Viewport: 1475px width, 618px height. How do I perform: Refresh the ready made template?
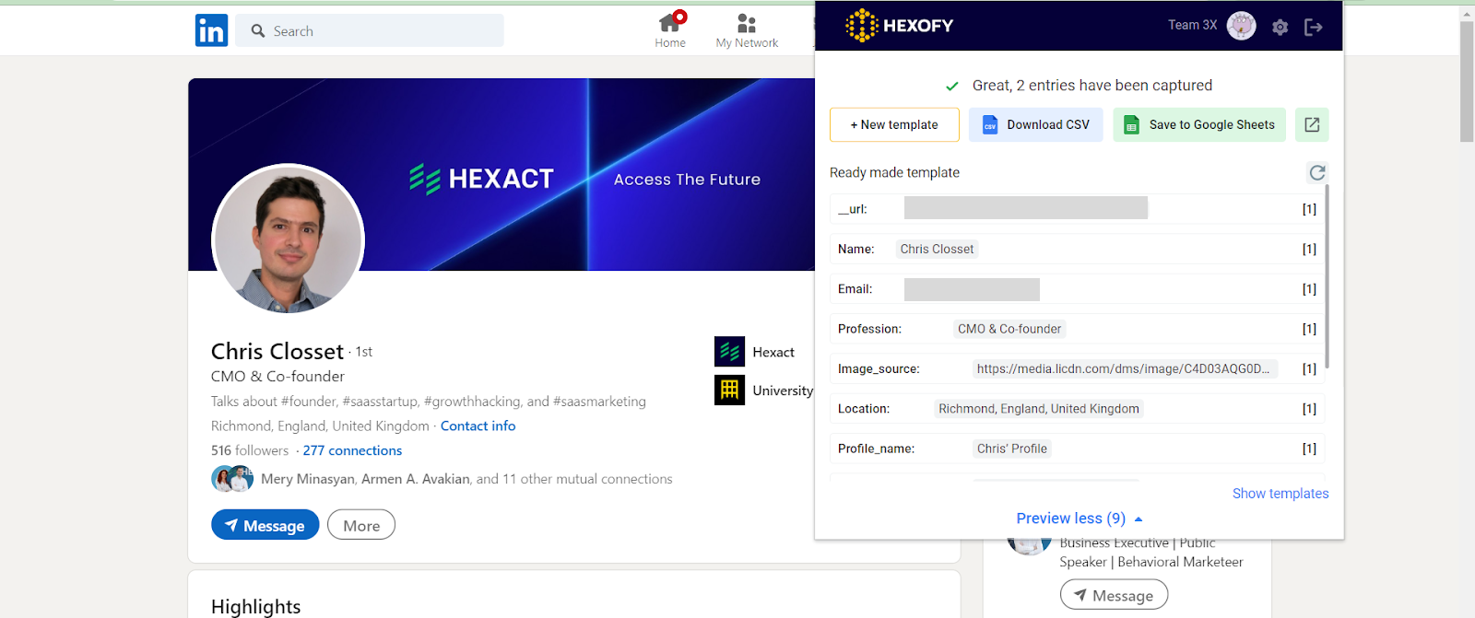coord(1317,172)
